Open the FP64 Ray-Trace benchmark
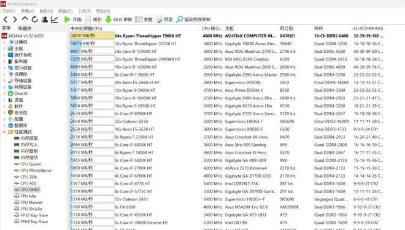This screenshot has height=230, width=405. pyautogui.click(x=31, y=221)
